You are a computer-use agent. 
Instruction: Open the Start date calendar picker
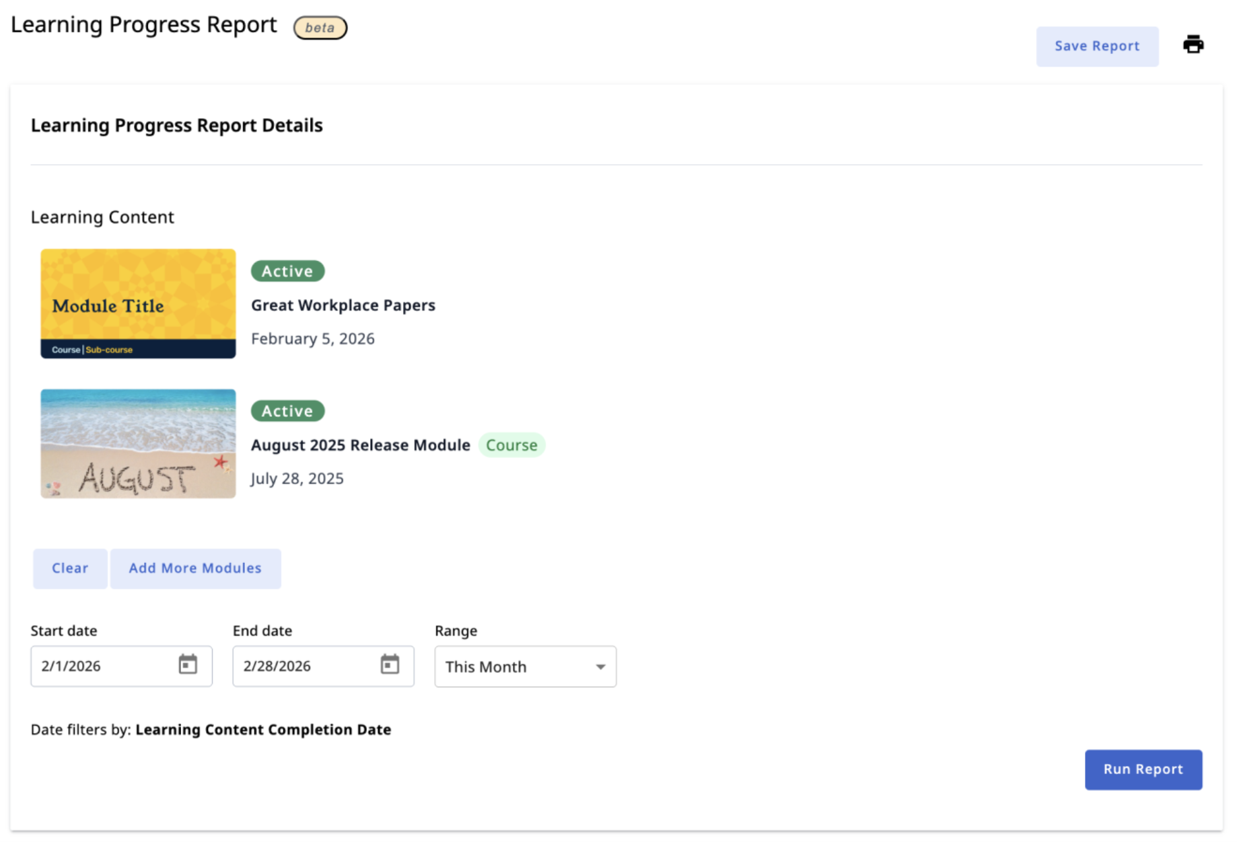click(188, 664)
